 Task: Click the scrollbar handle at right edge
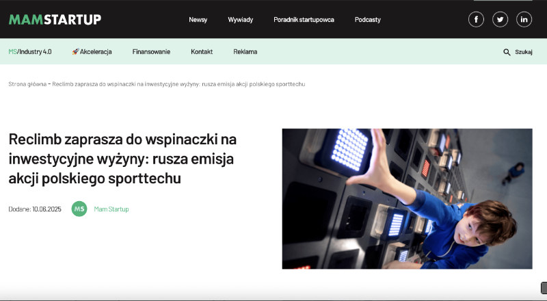pos(544,288)
